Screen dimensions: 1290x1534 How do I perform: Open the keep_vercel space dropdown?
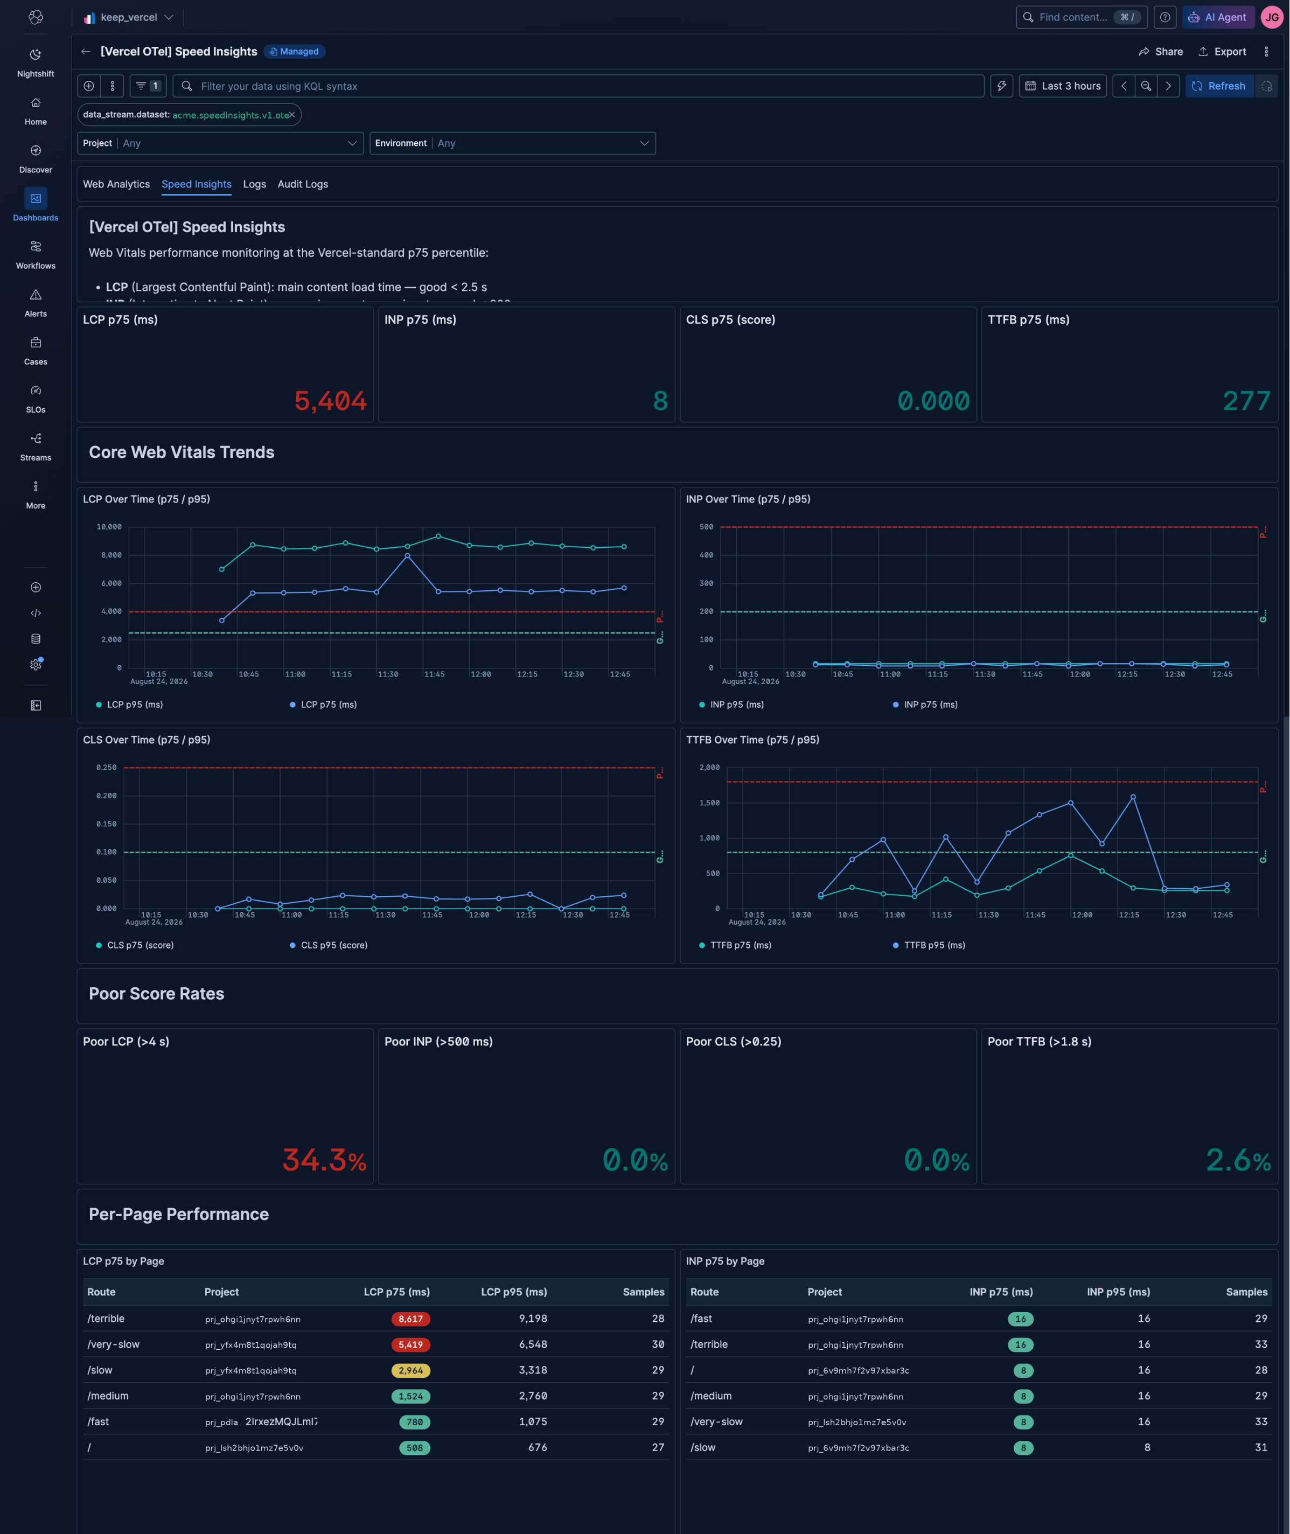(129, 17)
